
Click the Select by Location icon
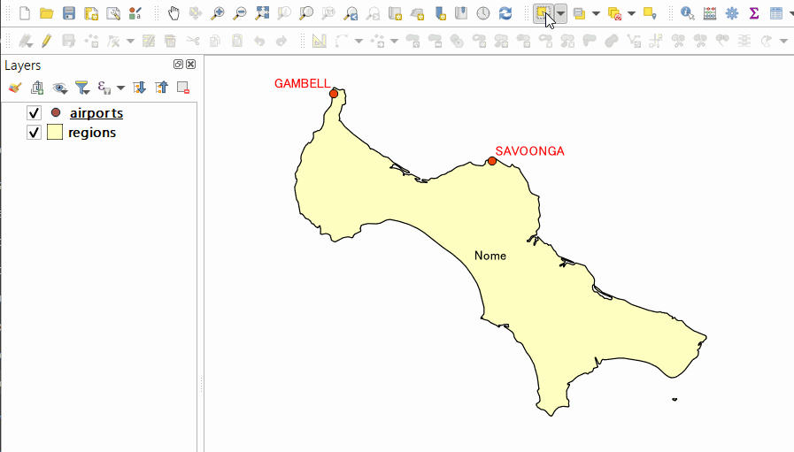coord(650,13)
